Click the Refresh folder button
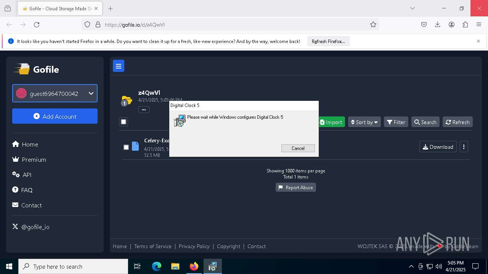The width and height of the screenshot is (488, 274). tap(457, 122)
